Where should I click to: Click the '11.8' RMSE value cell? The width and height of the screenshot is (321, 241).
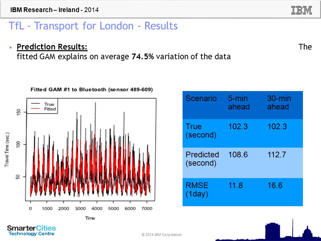tap(235, 185)
